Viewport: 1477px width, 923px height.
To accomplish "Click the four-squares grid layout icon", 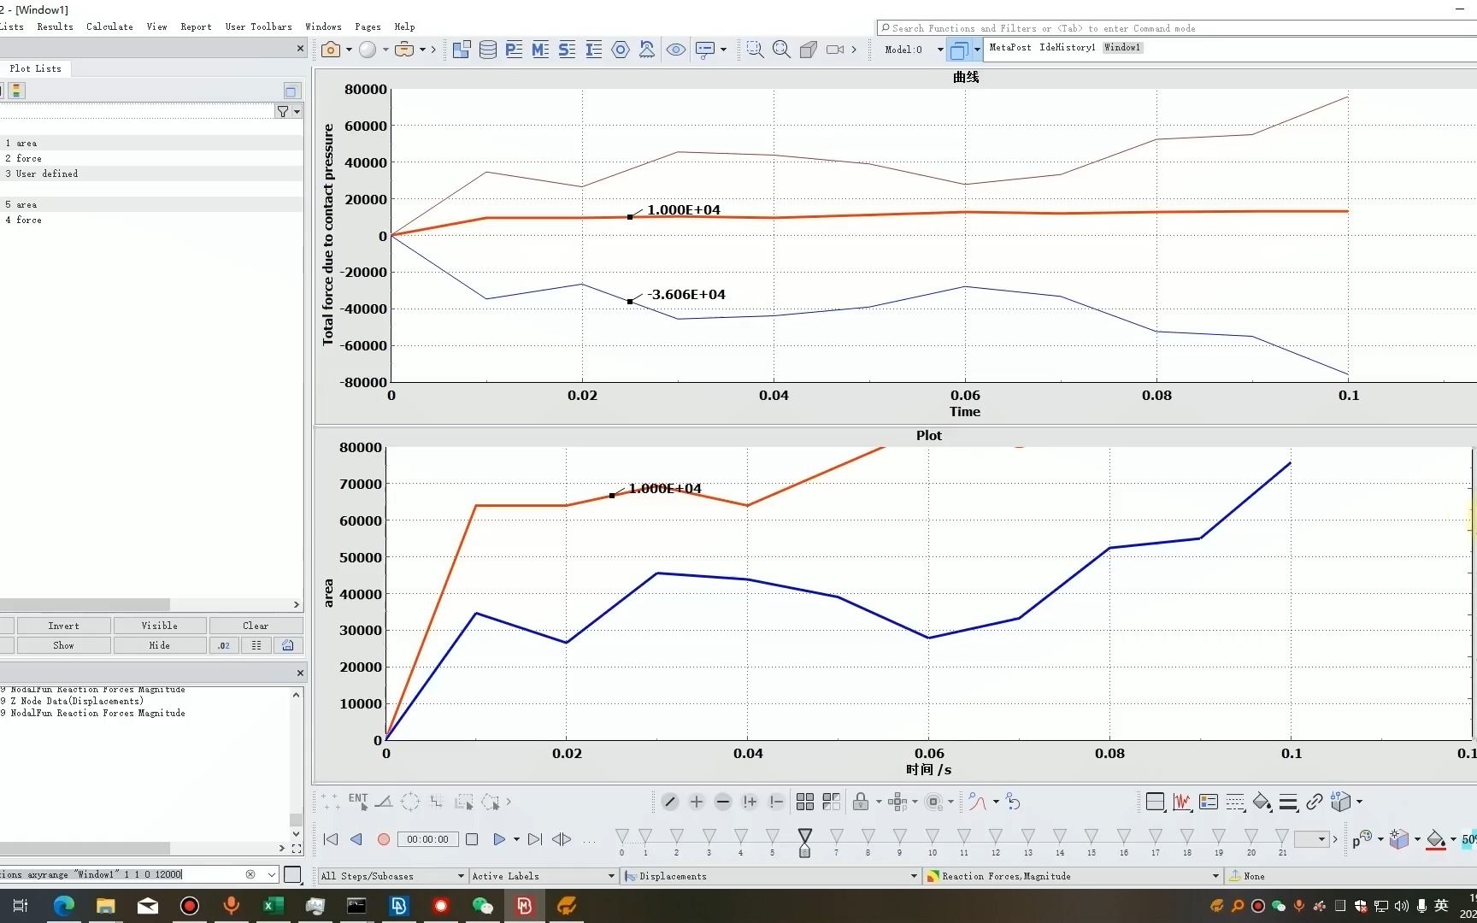I will click(x=805, y=802).
